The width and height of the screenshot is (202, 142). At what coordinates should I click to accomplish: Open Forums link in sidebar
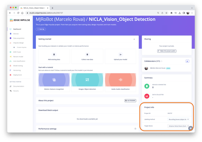[x=16, y=91]
